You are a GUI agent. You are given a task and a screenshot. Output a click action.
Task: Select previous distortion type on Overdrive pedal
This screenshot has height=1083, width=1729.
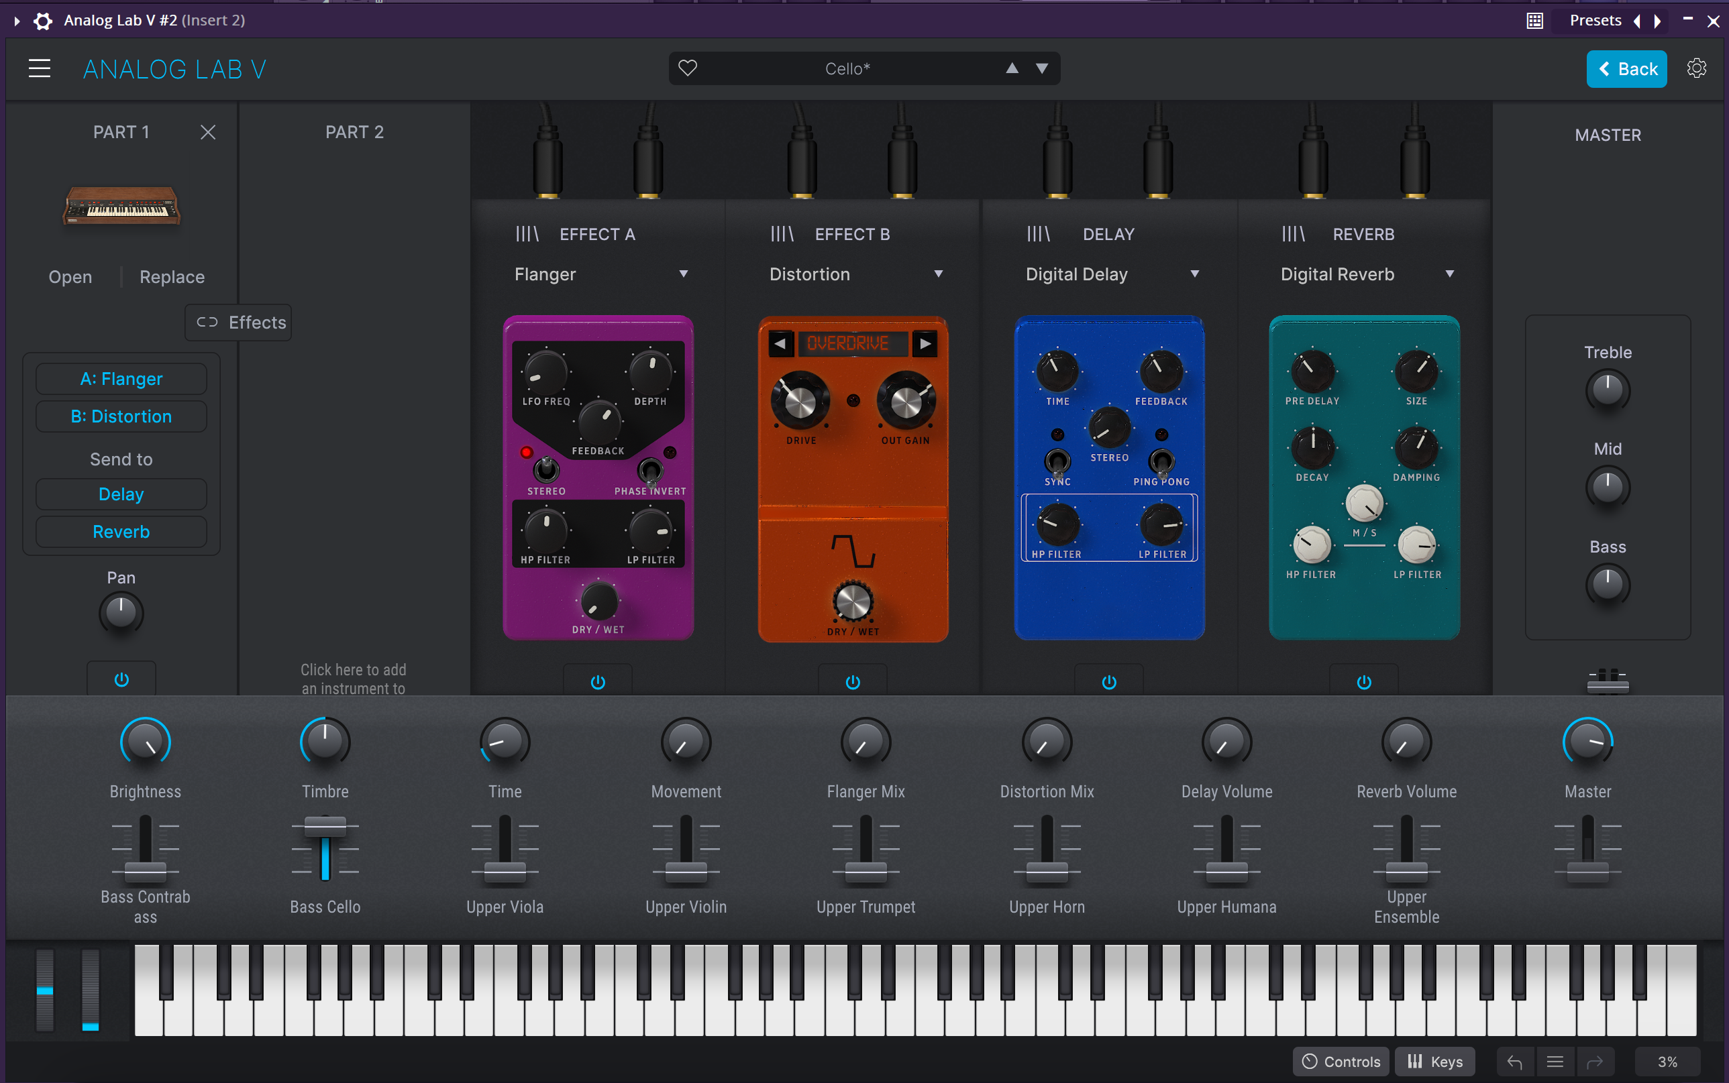pyautogui.click(x=780, y=343)
